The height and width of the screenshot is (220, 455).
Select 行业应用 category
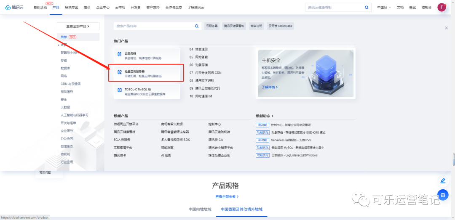[67, 162]
